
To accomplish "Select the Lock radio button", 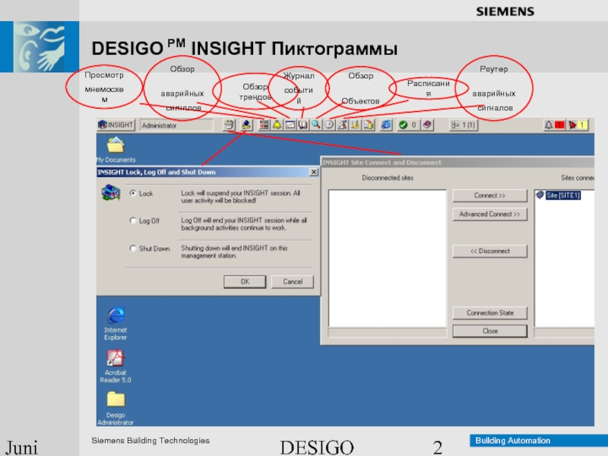I will click(x=133, y=193).
